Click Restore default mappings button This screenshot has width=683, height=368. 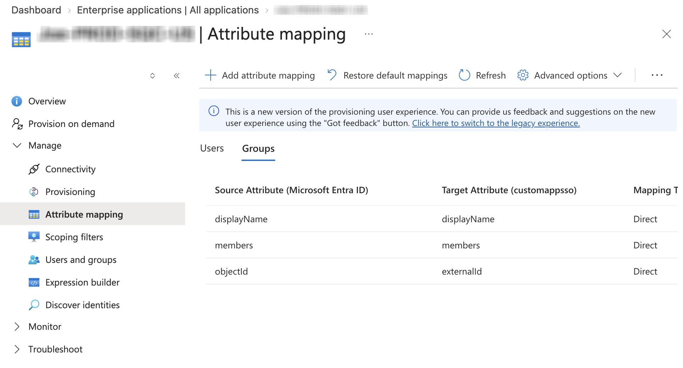tap(387, 75)
